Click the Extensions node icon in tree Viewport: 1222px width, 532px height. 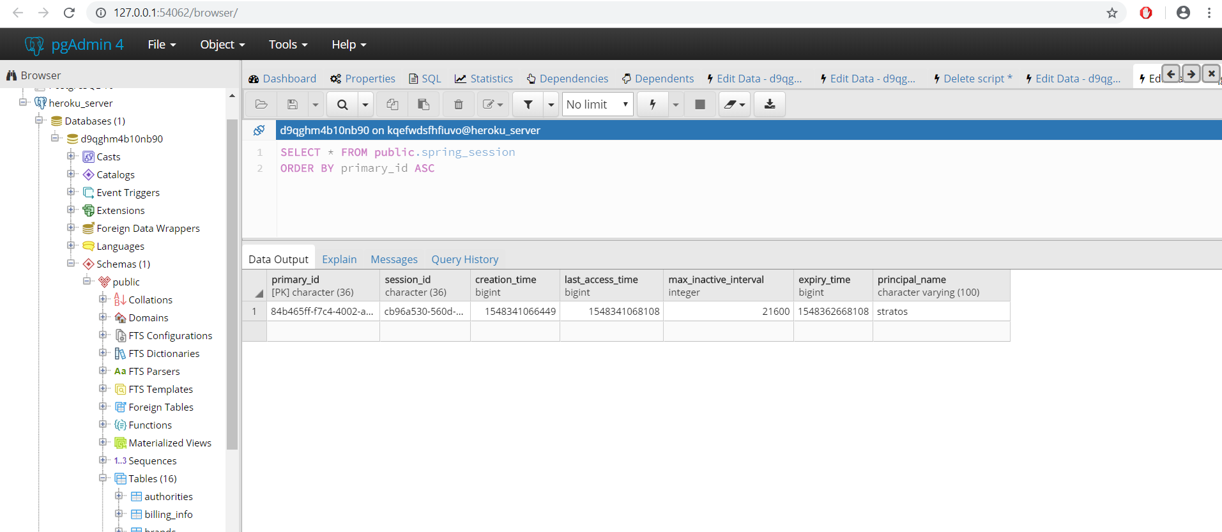[89, 211]
